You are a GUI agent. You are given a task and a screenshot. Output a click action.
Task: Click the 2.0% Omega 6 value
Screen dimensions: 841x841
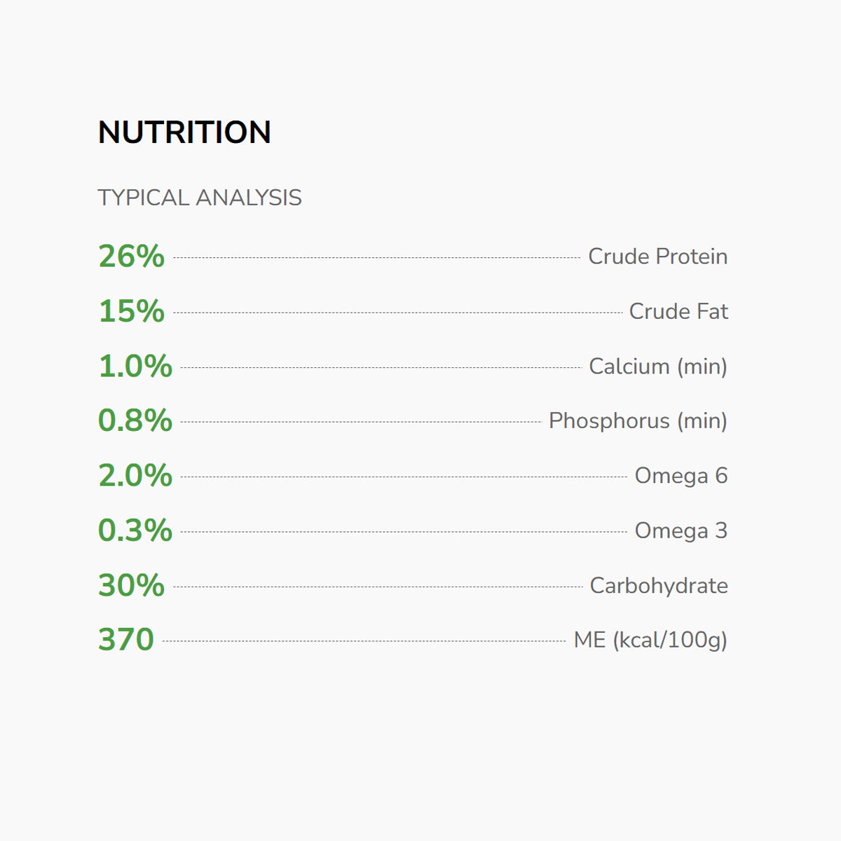click(135, 476)
